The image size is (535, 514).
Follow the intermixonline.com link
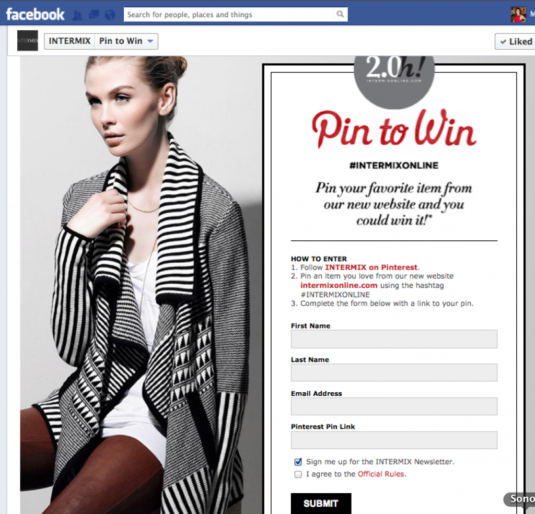click(339, 286)
